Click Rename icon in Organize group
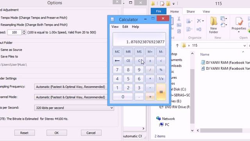 (x=199, y=29)
